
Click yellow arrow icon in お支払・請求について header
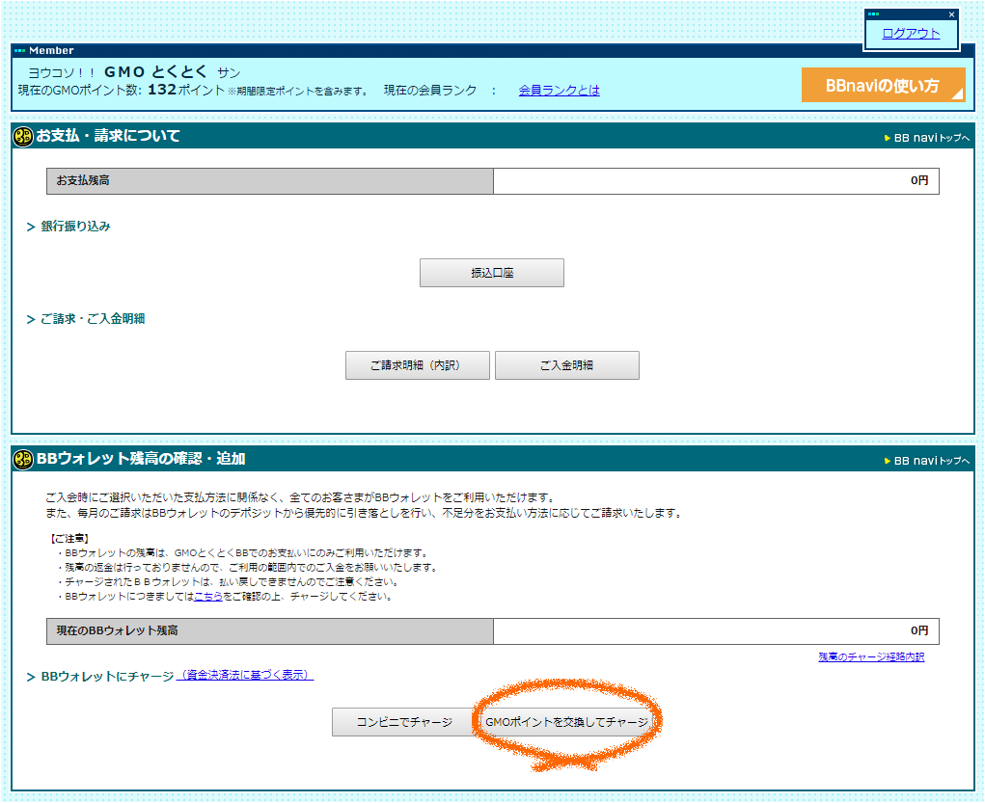pos(888,138)
